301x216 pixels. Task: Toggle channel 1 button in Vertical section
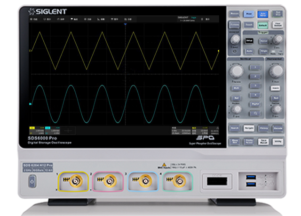click(x=255, y=68)
